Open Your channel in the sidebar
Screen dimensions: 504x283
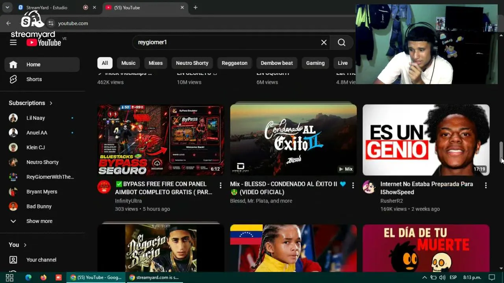(42, 260)
